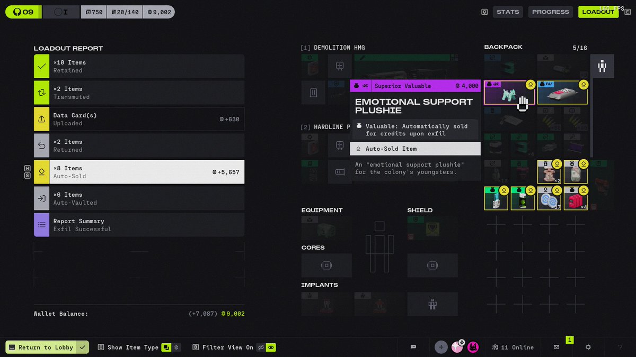Select the backpack item with ×2 count
Screen dimensions: 636x357
[549, 172]
